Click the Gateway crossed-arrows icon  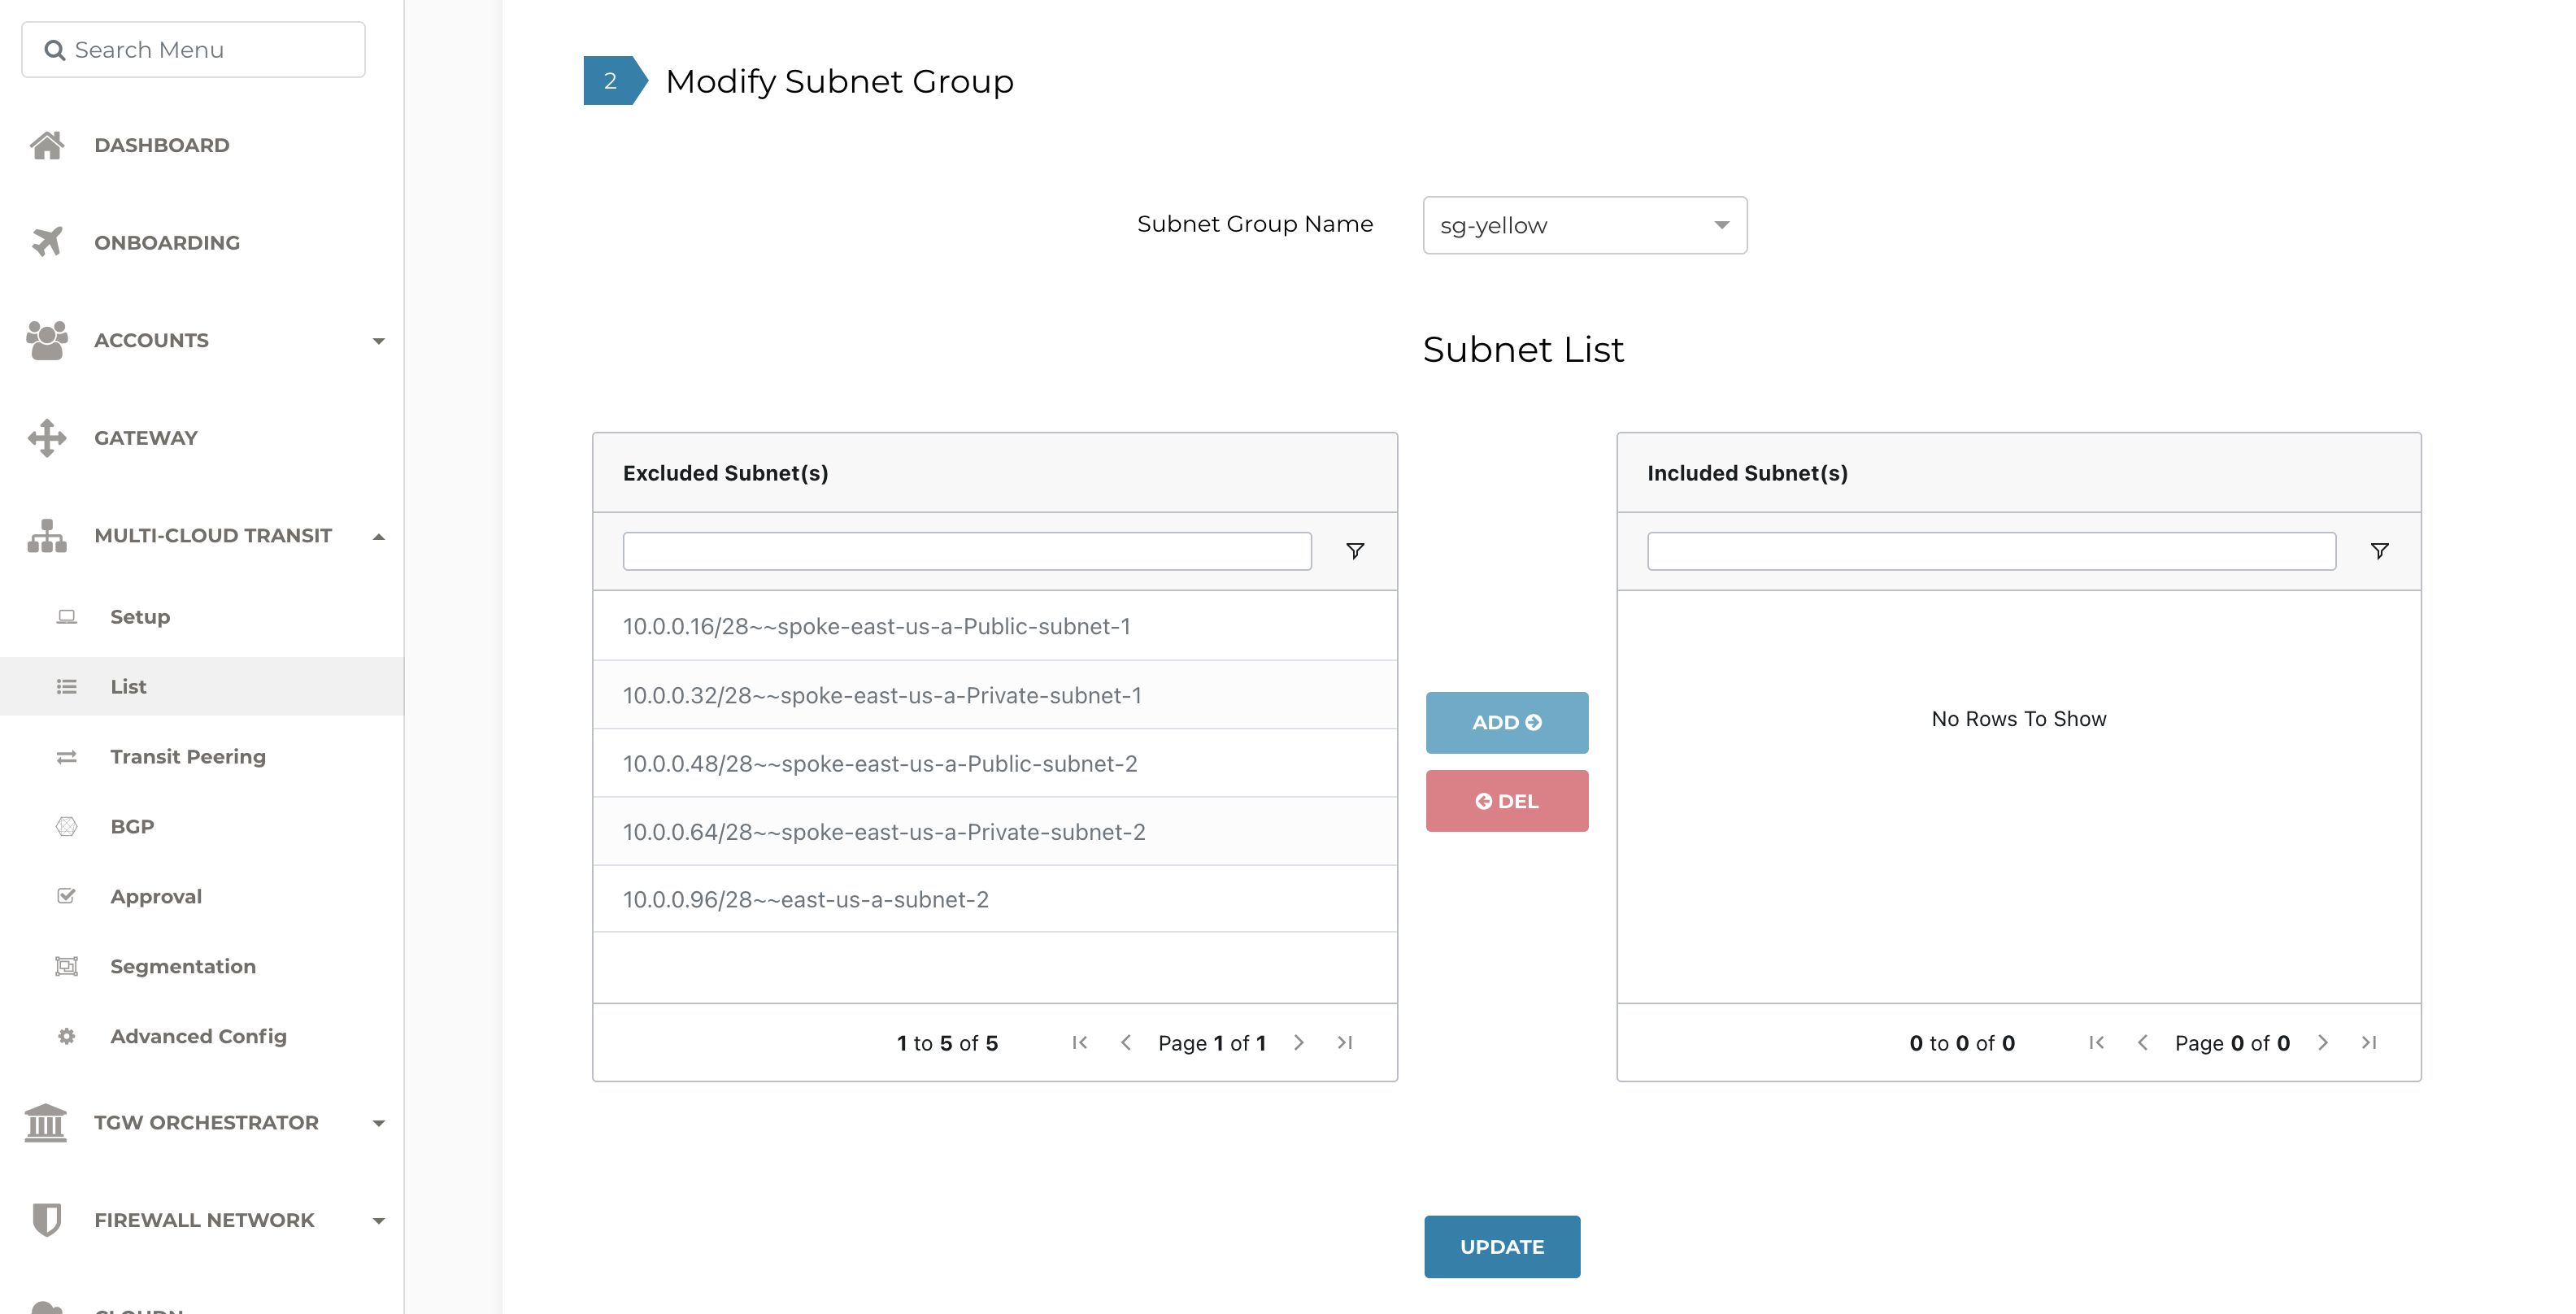pos(47,438)
